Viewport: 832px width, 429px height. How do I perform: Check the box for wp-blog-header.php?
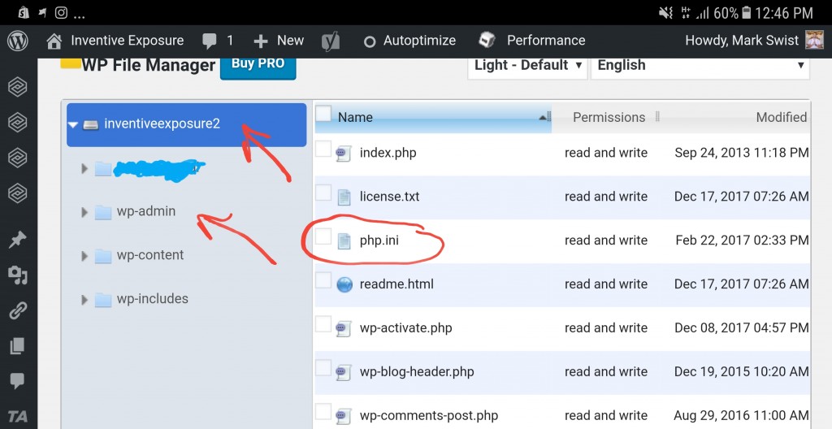tap(323, 367)
